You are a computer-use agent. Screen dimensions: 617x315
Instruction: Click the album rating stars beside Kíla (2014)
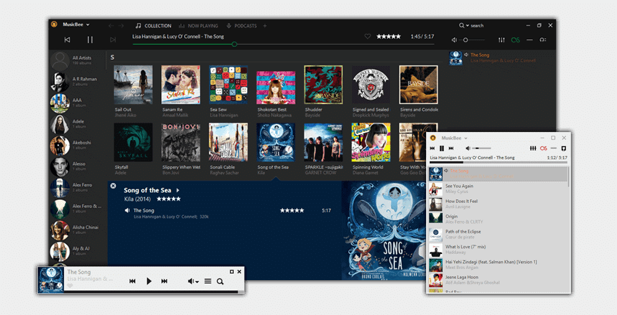(x=169, y=199)
